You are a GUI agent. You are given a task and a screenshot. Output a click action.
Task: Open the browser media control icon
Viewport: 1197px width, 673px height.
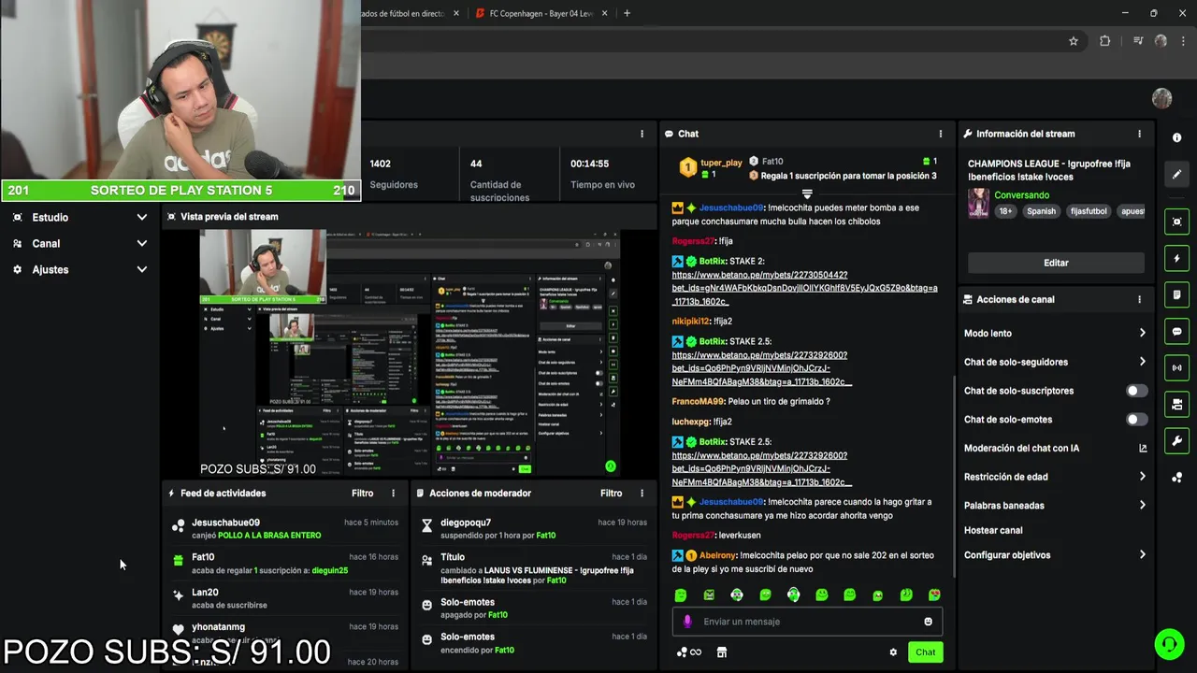pyautogui.click(x=1137, y=41)
